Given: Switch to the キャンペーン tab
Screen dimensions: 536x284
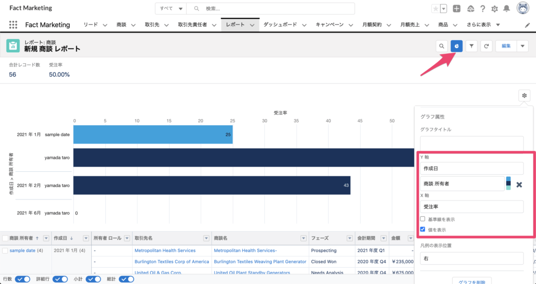Looking at the screenshot, I should click(x=329, y=25).
